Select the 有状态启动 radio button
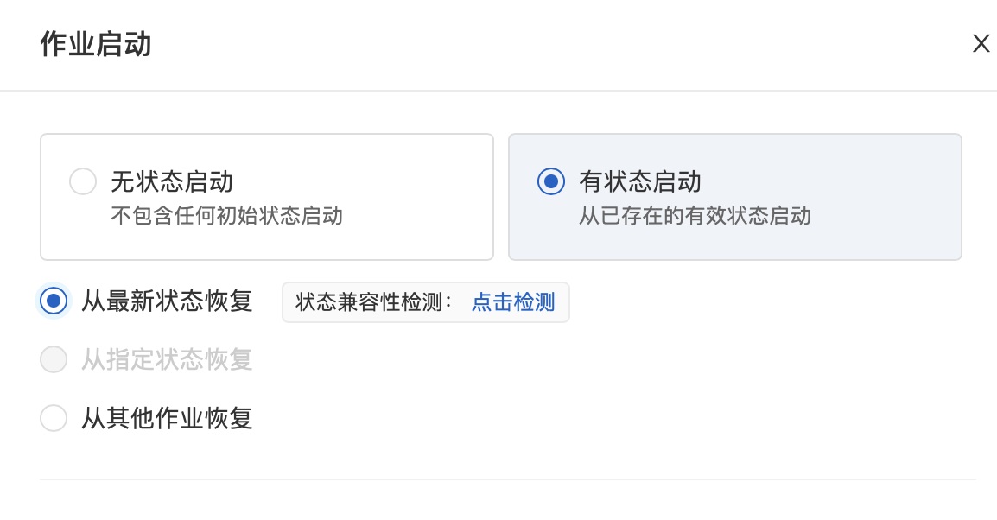This screenshot has width=997, height=520. [551, 182]
